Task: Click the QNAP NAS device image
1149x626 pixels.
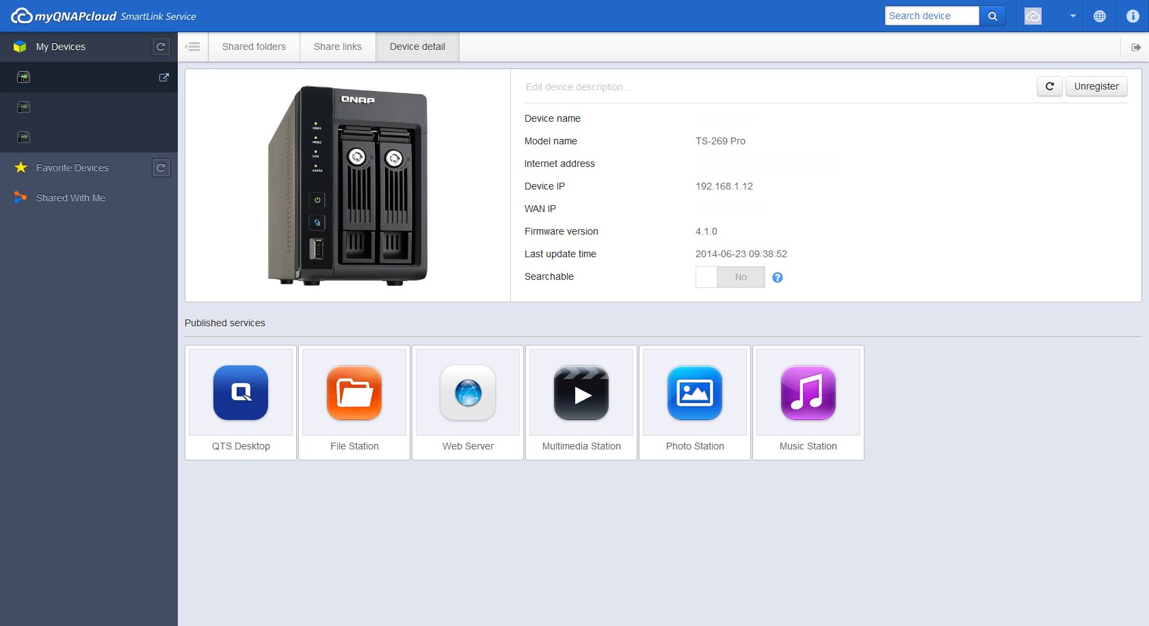Action: 347,185
